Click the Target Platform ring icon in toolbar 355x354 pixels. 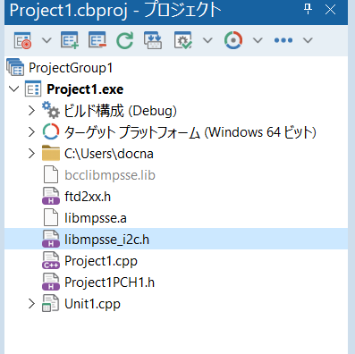[233, 40]
